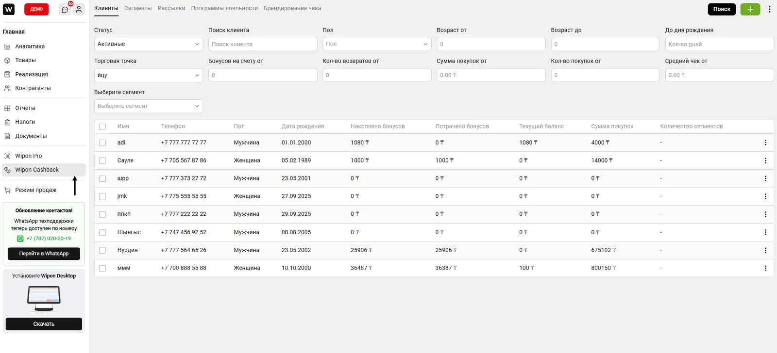Open Аналитика in the sidebar
This screenshot has width=777, height=353.
tap(30, 47)
